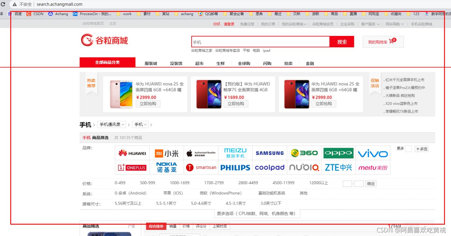Click the maximum price input box
Viewport: 451px width, 236px height.
pos(359,184)
